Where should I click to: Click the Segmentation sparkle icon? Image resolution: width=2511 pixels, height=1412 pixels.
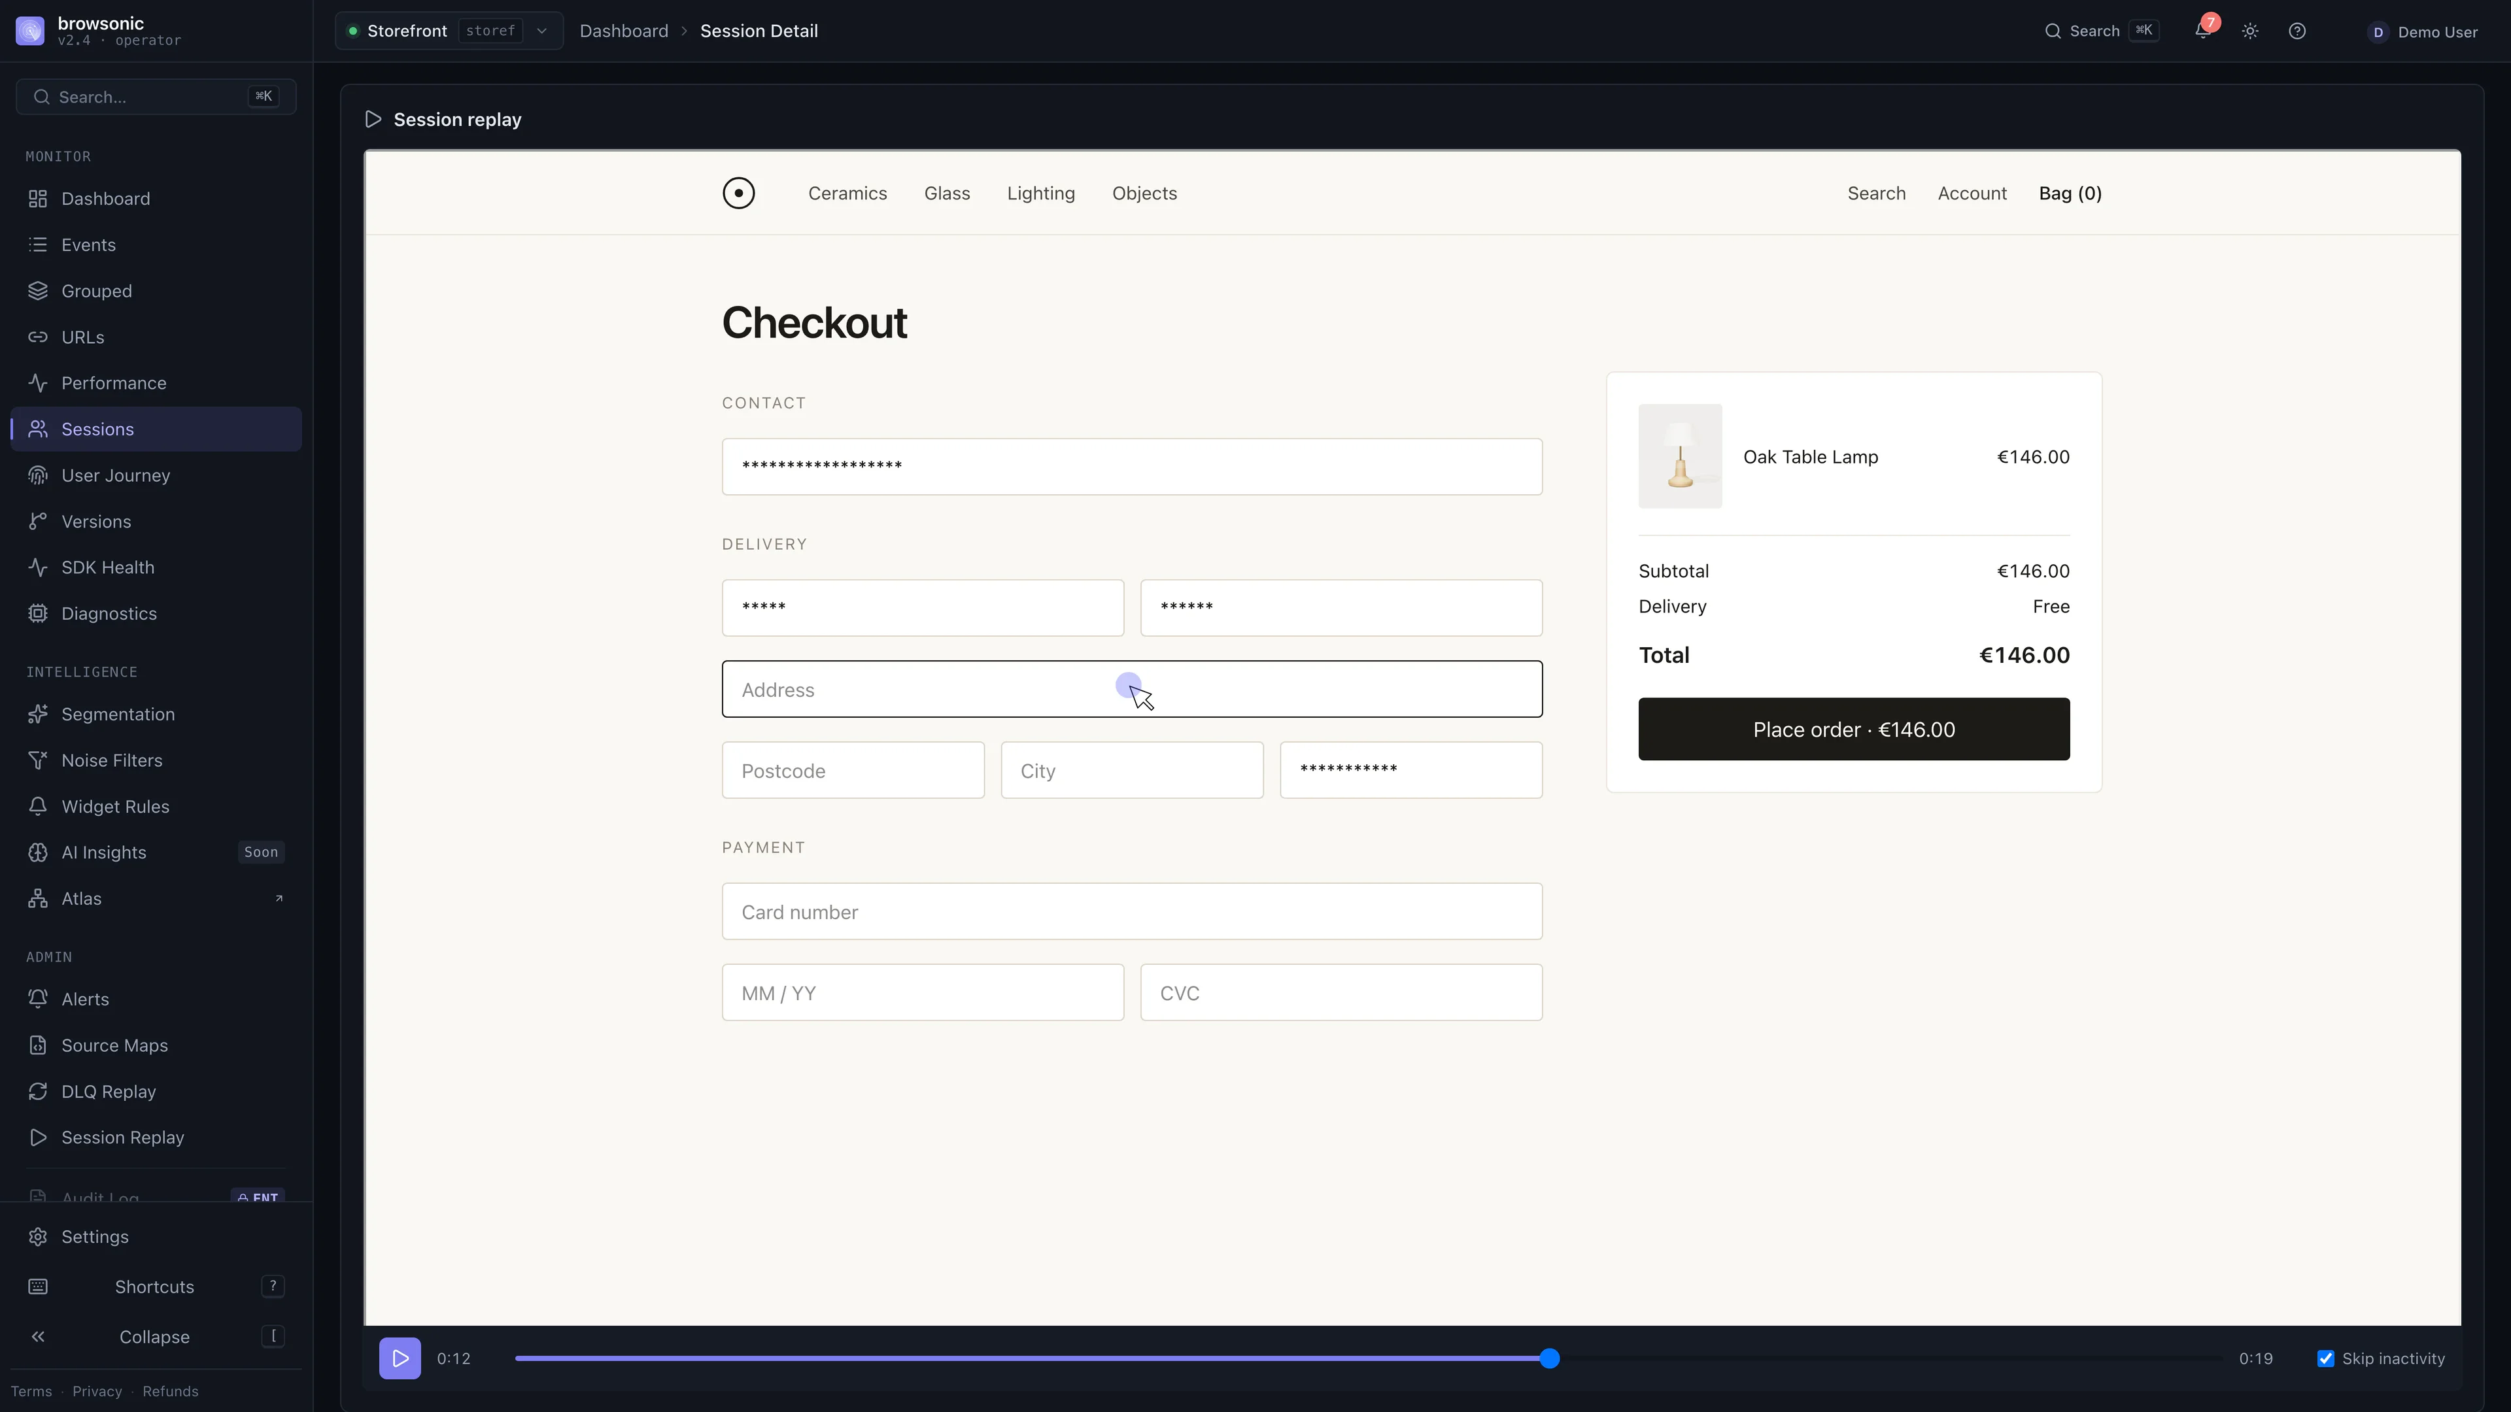[38, 714]
